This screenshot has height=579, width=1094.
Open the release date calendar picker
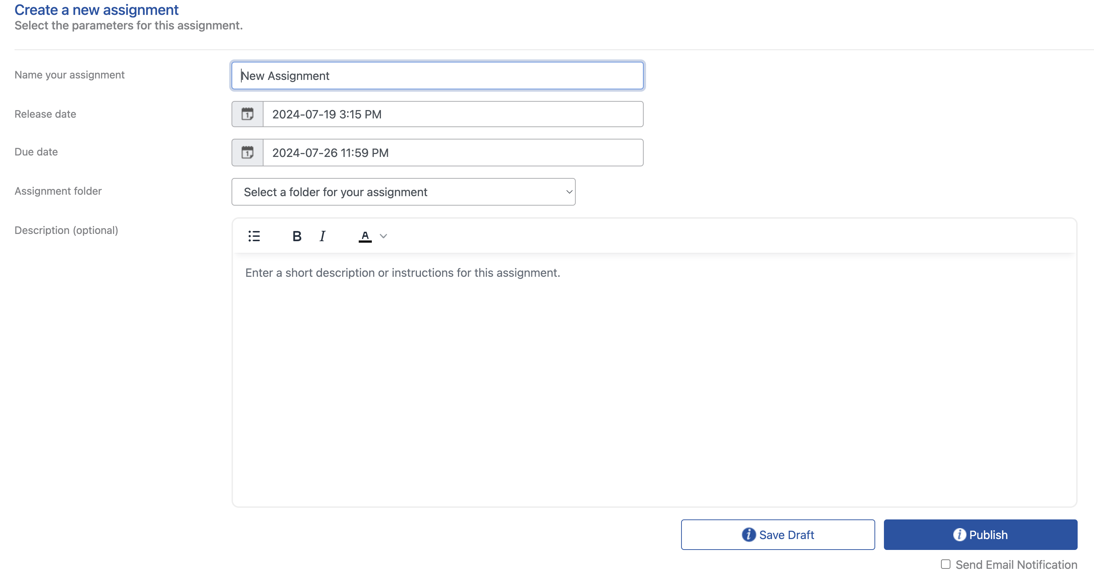(248, 114)
